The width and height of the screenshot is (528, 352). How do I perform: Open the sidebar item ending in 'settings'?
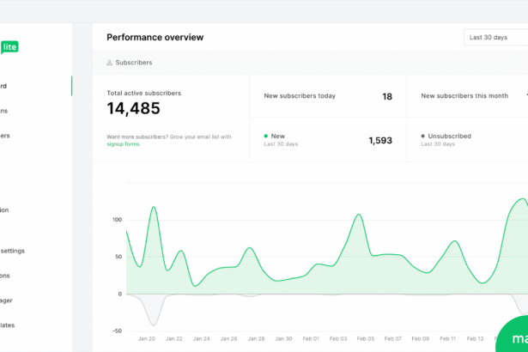[x=13, y=251]
